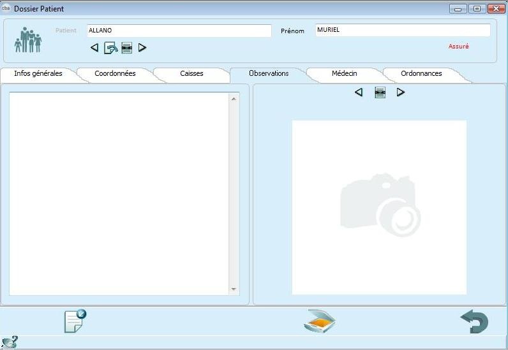The image size is (508, 350).
Task: Go to next patient with right arrow
Action: [142, 48]
